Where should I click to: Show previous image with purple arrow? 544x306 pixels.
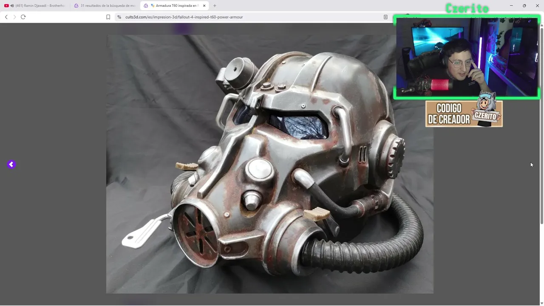click(11, 164)
